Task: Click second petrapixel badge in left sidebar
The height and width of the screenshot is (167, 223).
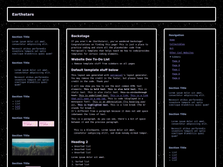Action: (47, 124)
